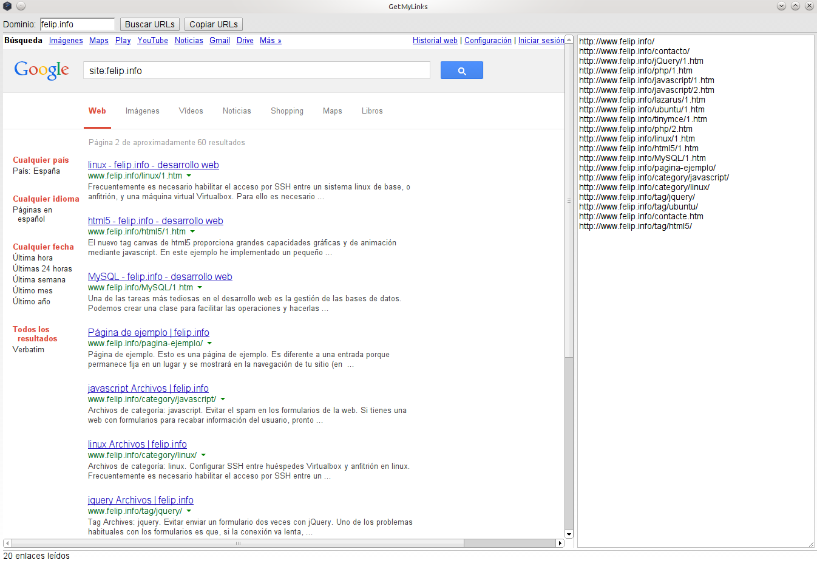The height and width of the screenshot is (563, 817).
Task: Switch to the Libros search tab
Action: [372, 111]
